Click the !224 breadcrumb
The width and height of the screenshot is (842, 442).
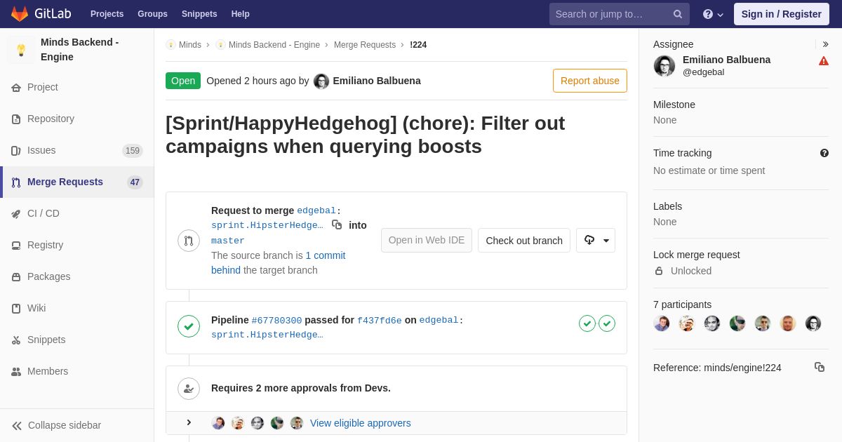[418, 45]
